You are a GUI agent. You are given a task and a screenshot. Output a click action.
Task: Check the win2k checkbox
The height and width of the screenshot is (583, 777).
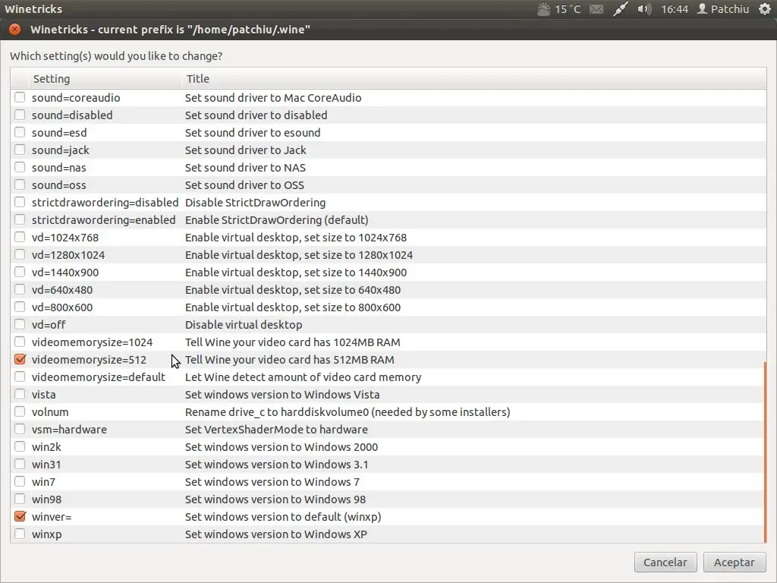click(x=20, y=446)
